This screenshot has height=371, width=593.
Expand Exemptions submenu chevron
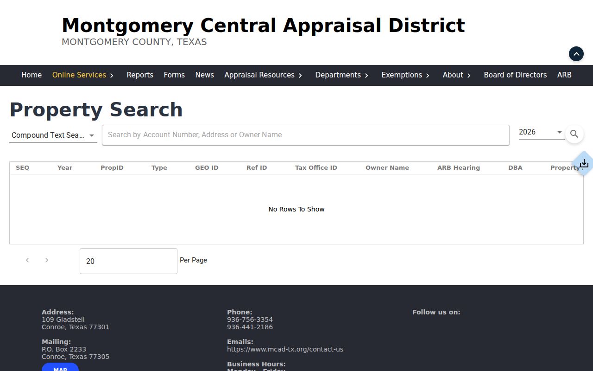point(428,75)
